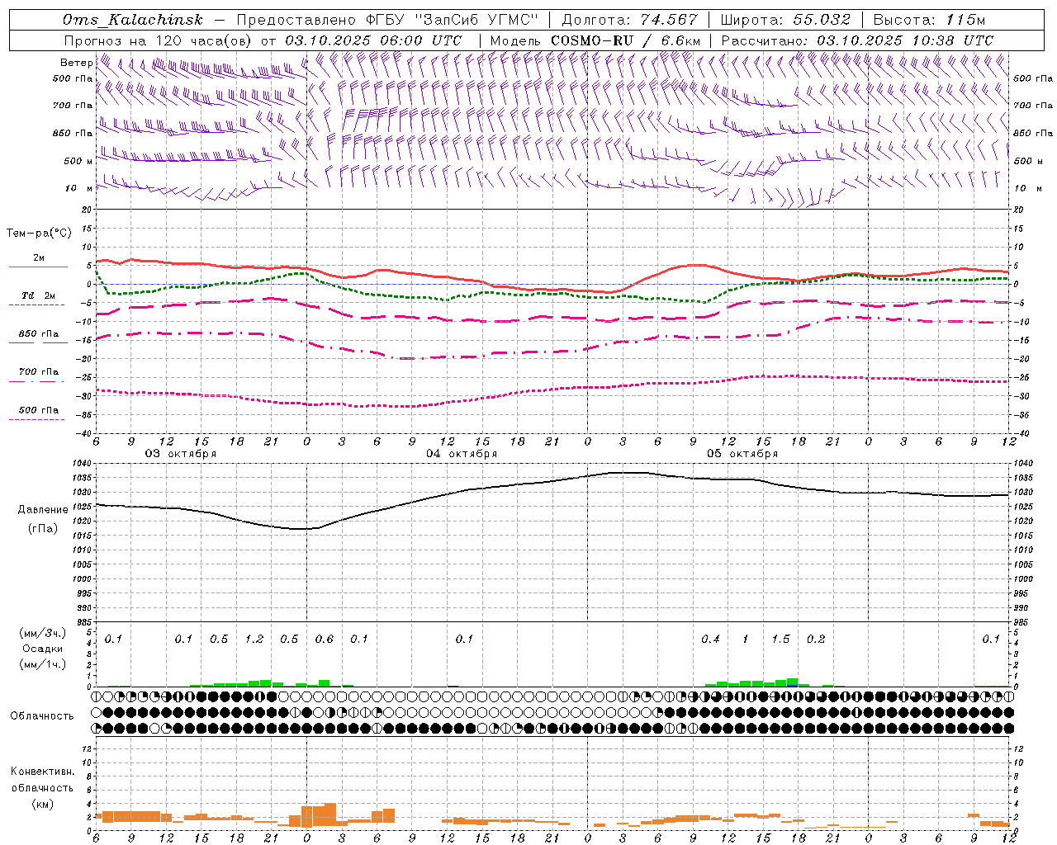Click the precipitation value '1.2'

pos(254,640)
